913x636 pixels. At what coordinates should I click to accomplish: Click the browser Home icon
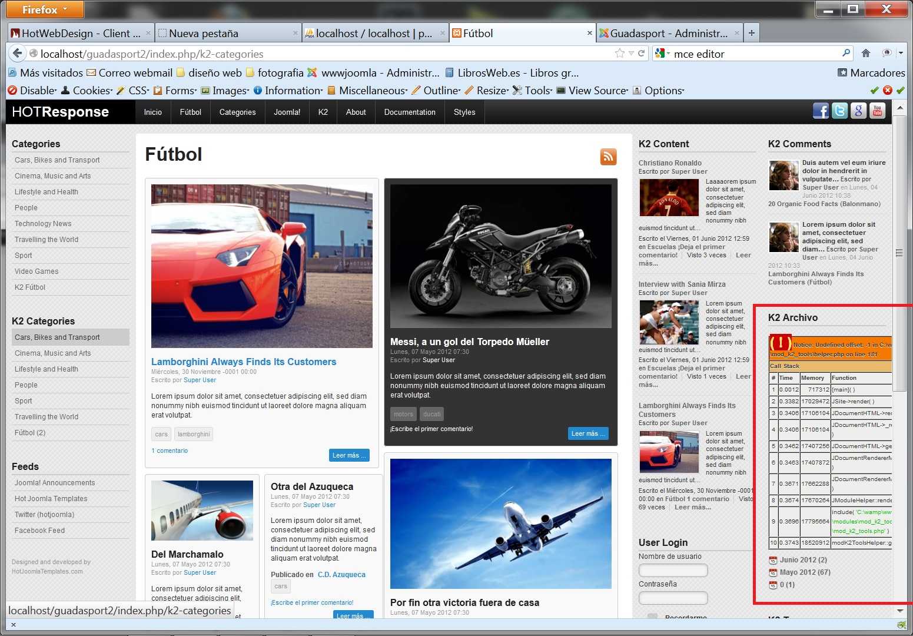(x=865, y=54)
